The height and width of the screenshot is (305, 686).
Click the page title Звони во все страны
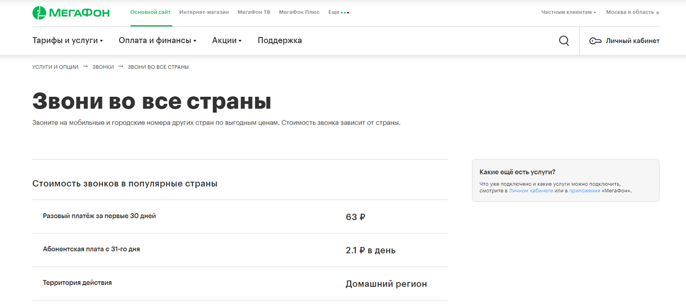(x=152, y=101)
